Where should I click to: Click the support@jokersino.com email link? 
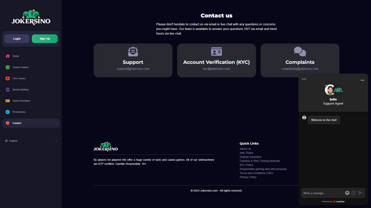coord(133,69)
